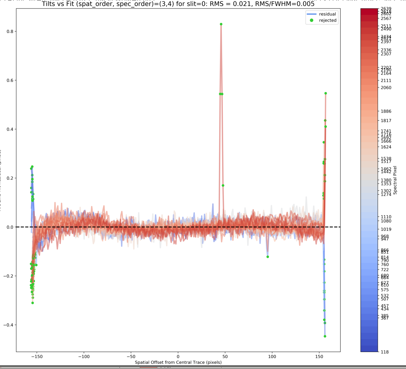Select the topmost green rejected point near 0.8
The image size is (406, 369).
(221, 24)
